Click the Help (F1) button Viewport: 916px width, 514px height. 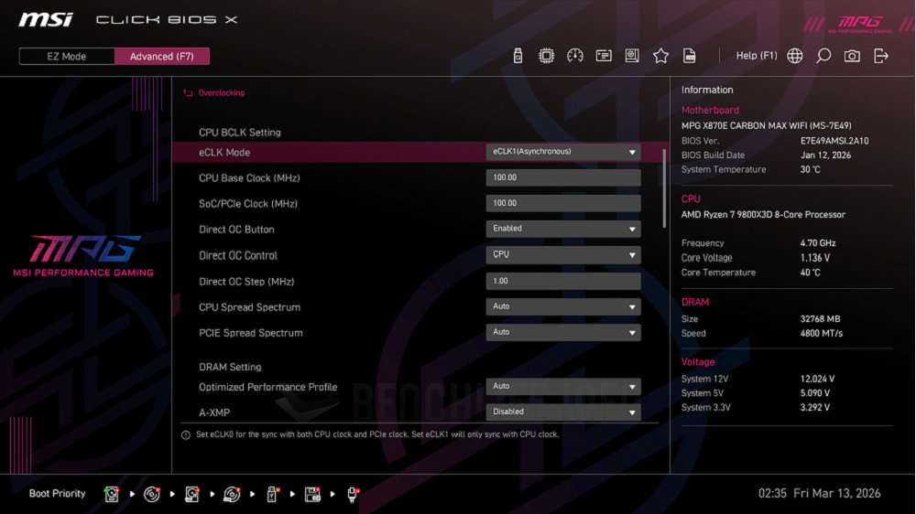coord(756,56)
